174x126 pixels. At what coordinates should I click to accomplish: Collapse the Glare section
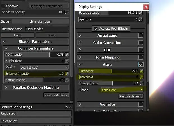point(80,65)
